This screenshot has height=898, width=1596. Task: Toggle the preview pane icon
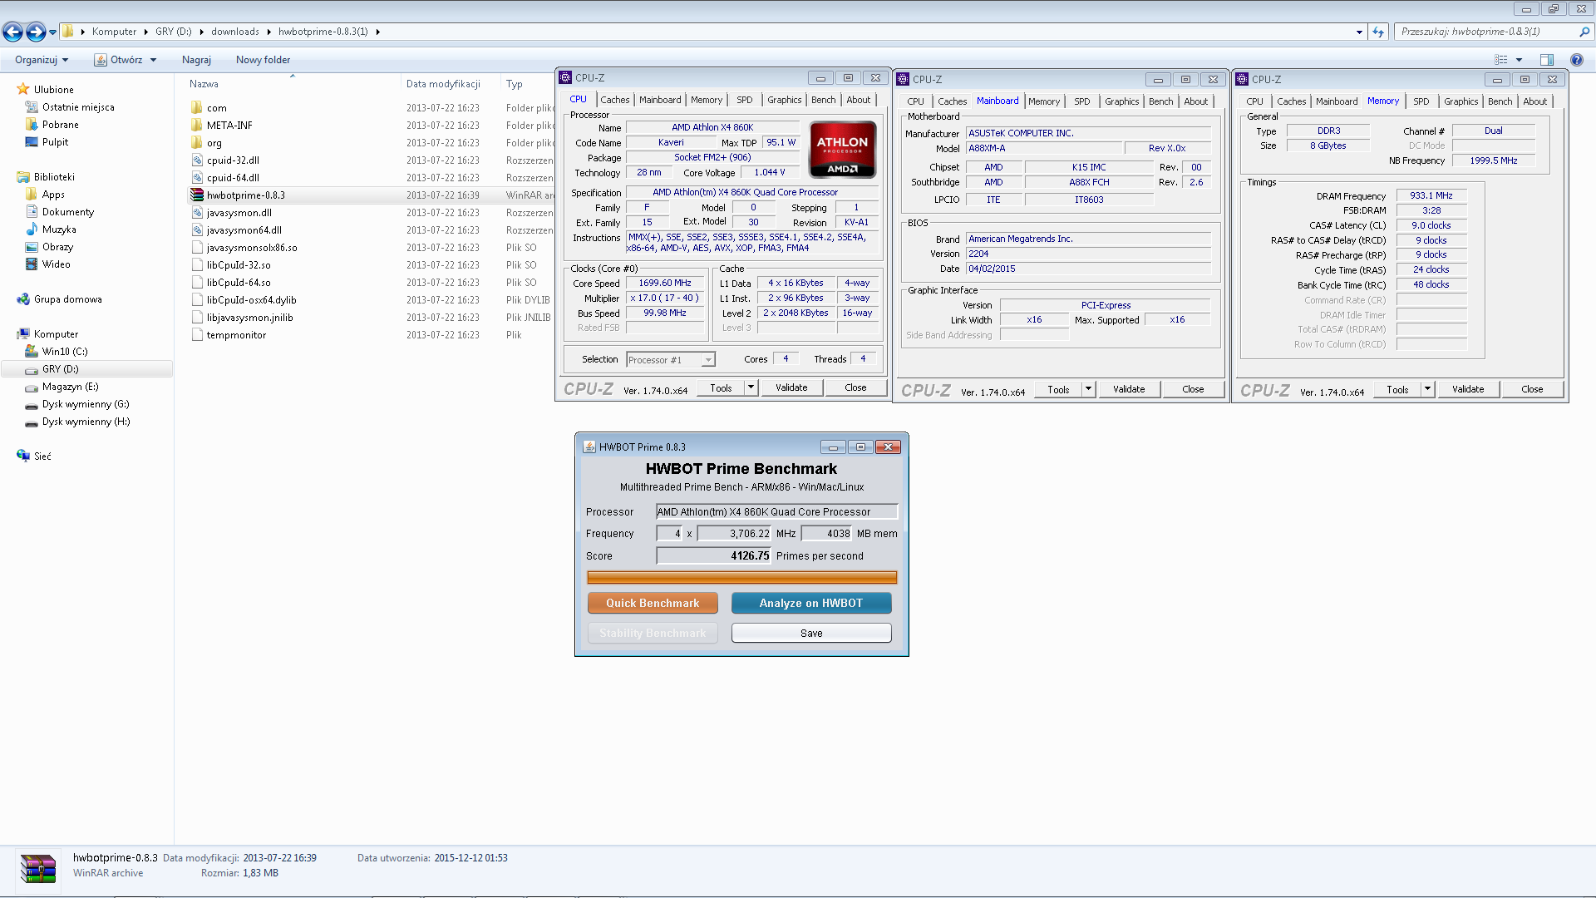[1547, 60]
